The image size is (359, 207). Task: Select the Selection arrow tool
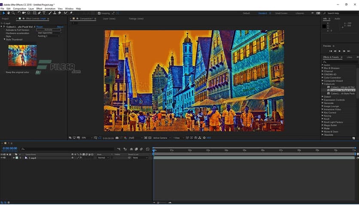pos(4,13)
